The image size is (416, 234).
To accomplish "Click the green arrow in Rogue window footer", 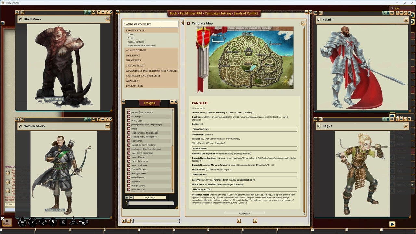I will (x=392, y=224).
